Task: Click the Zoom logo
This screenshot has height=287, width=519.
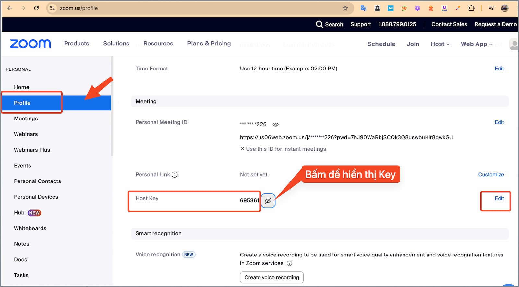Action: tap(30, 44)
